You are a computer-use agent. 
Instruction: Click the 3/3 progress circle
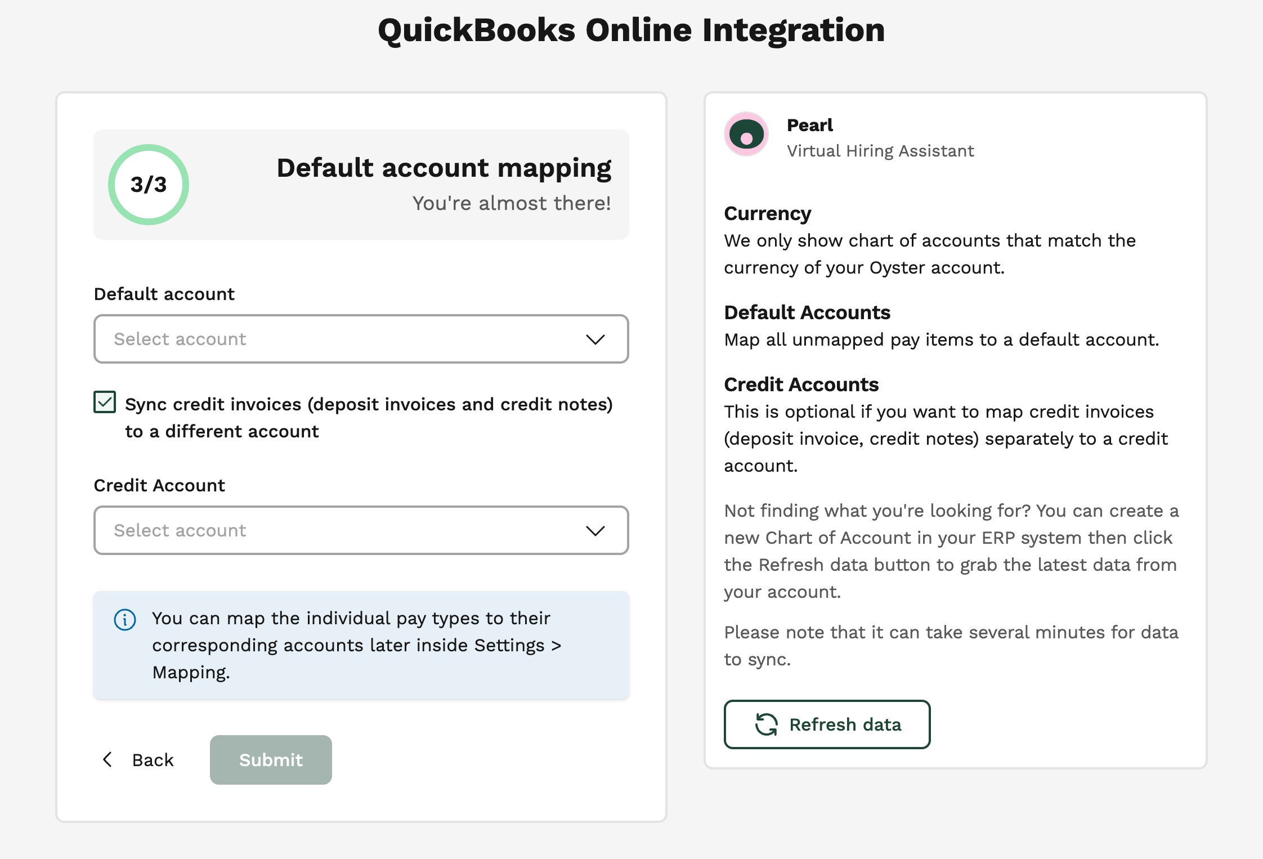point(149,185)
